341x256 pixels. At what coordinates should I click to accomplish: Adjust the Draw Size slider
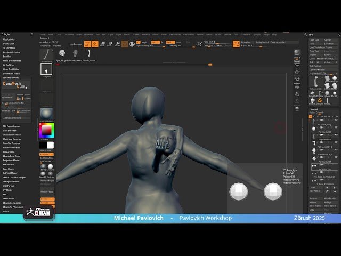[217, 46]
